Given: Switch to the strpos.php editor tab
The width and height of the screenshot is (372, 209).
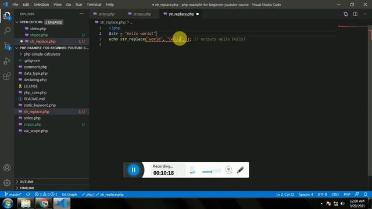Looking at the screenshot, I should tap(142, 14).
